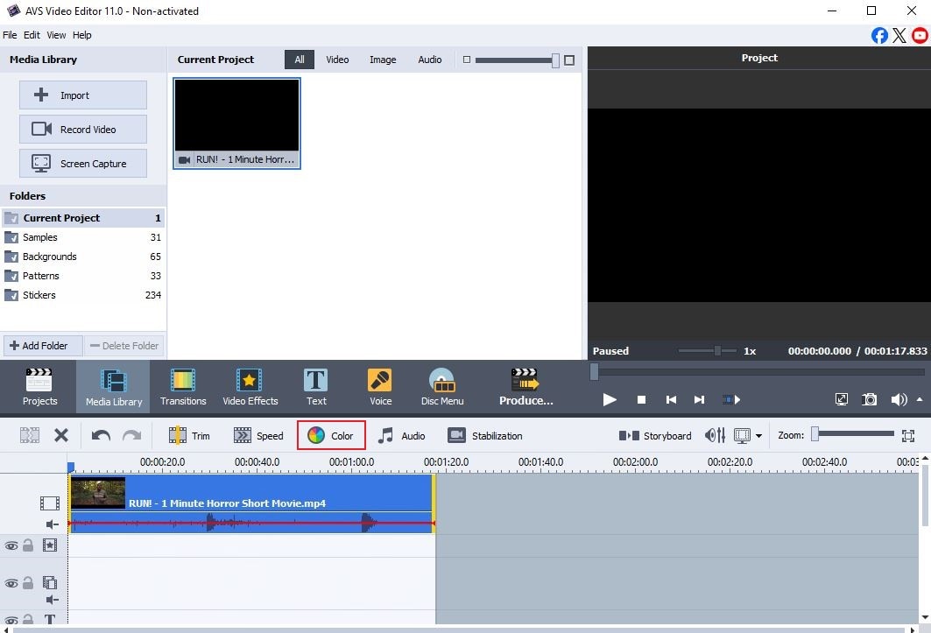
Task: Click the next scene playback button
Action: point(731,399)
